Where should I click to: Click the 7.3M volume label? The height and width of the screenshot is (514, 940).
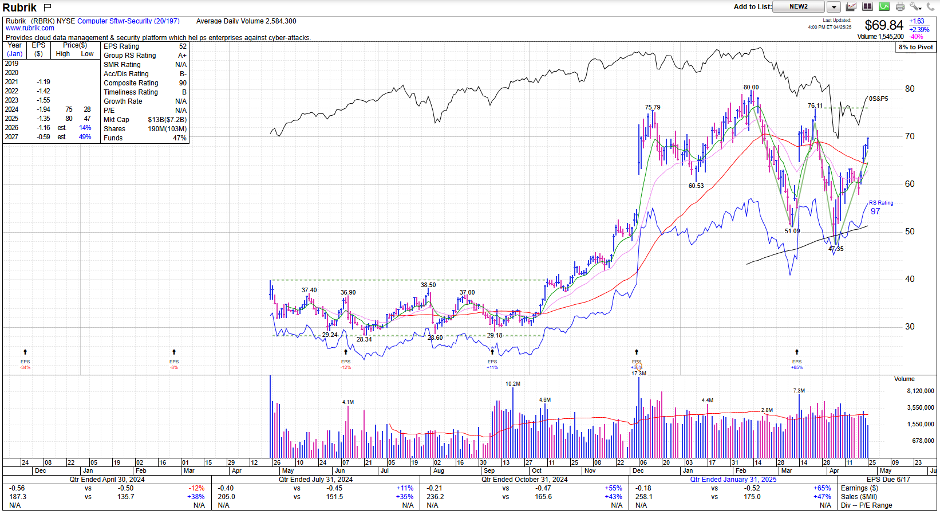pyautogui.click(x=799, y=391)
